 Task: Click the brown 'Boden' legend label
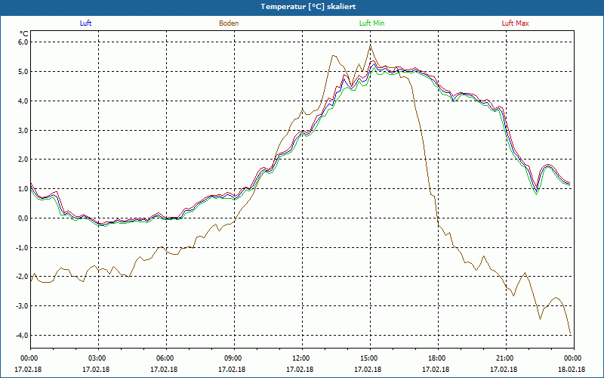click(x=229, y=23)
